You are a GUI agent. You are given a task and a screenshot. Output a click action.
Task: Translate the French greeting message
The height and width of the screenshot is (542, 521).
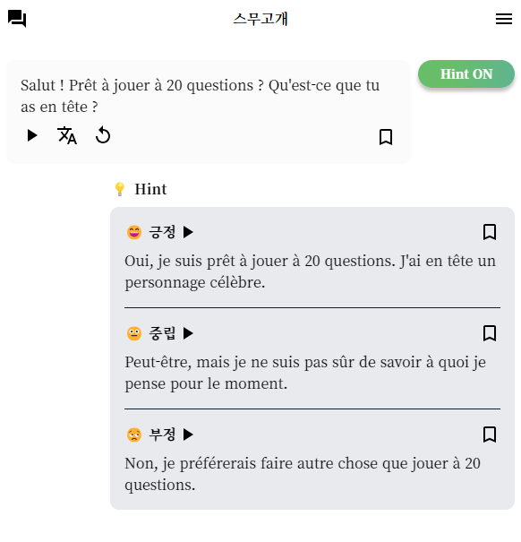[67, 135]
